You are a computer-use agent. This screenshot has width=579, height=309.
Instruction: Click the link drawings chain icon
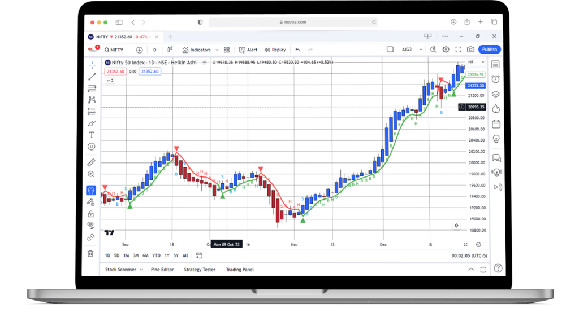click(x=90, y=237)
